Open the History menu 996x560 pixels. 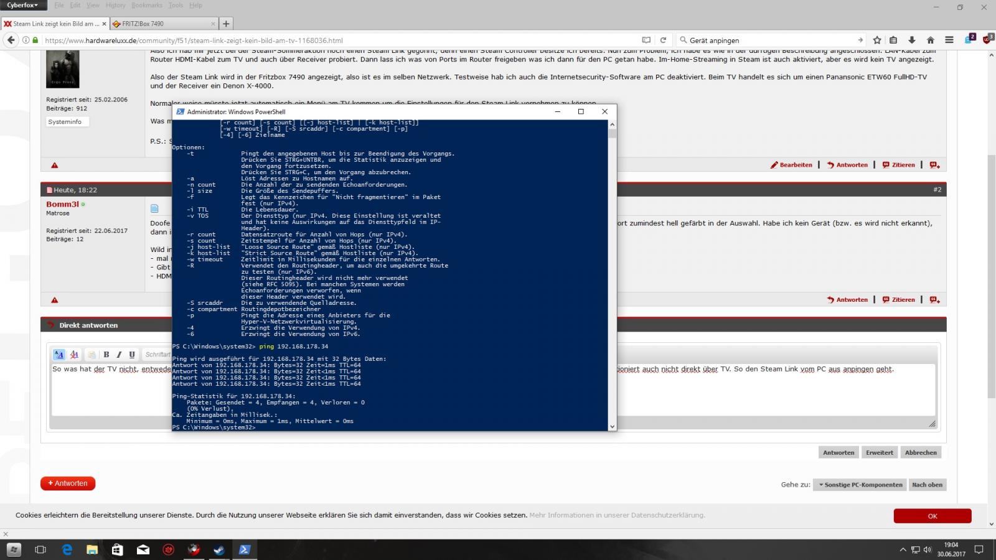pos(115,6)
